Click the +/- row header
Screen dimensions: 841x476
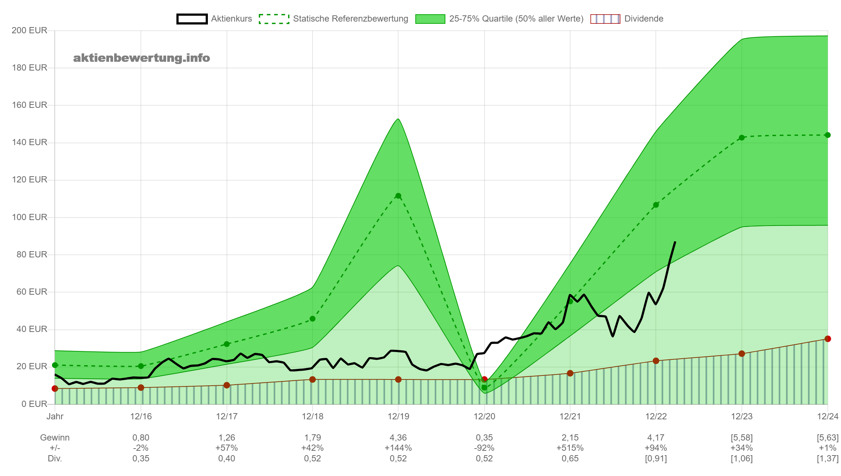pyautogui.click(x=55, y=448)
